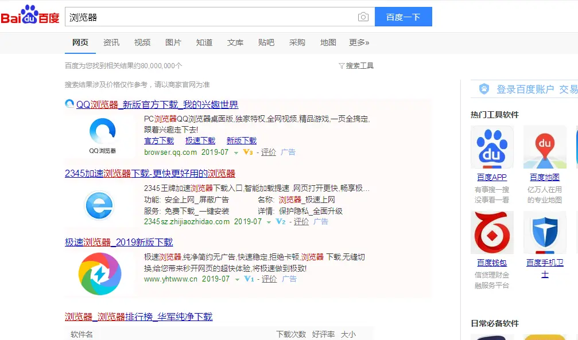Click the browser.qq.com URL
This screenshot has width=578, height=340.
170,152
